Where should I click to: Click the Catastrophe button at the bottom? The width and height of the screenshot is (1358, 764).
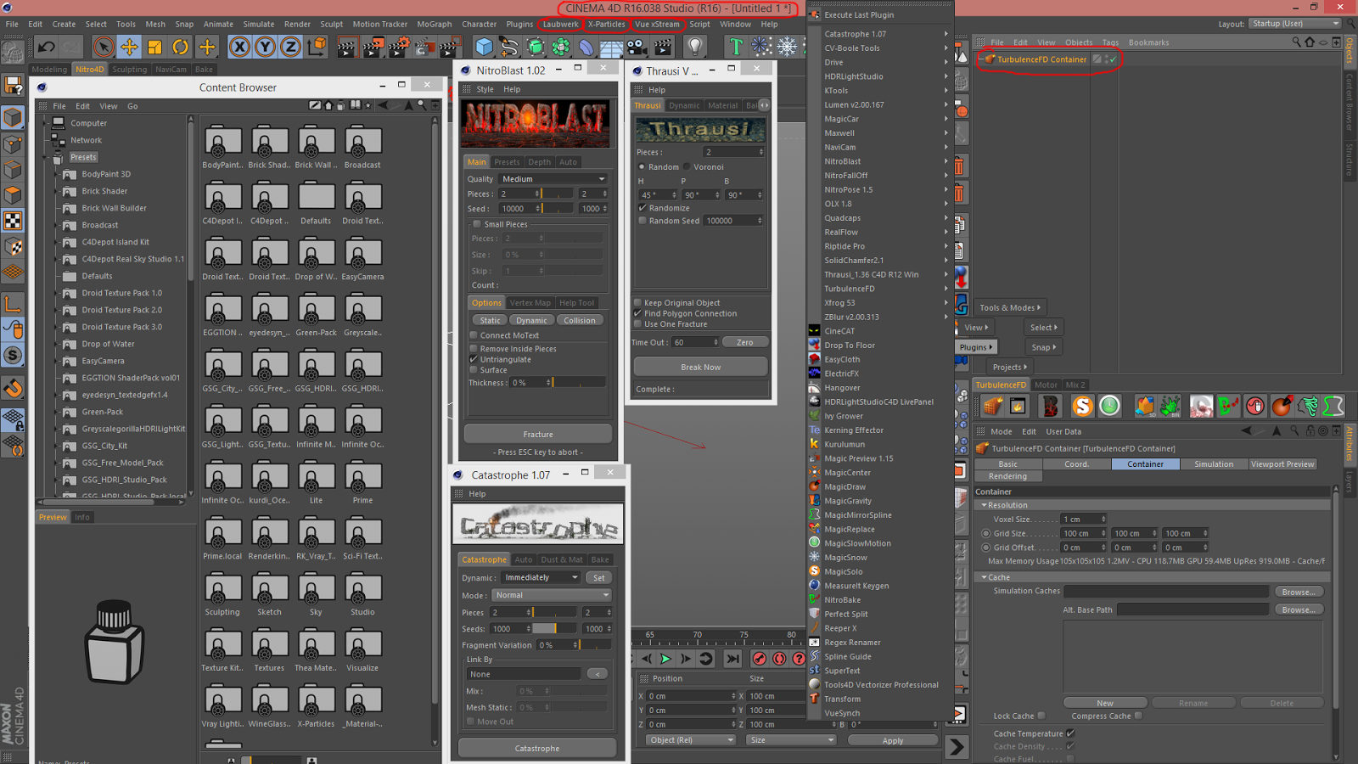tap(537, 748)
